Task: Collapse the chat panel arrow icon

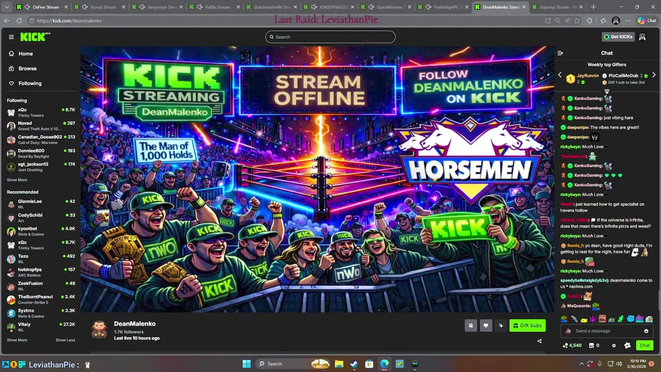Action: pos(560,53)
